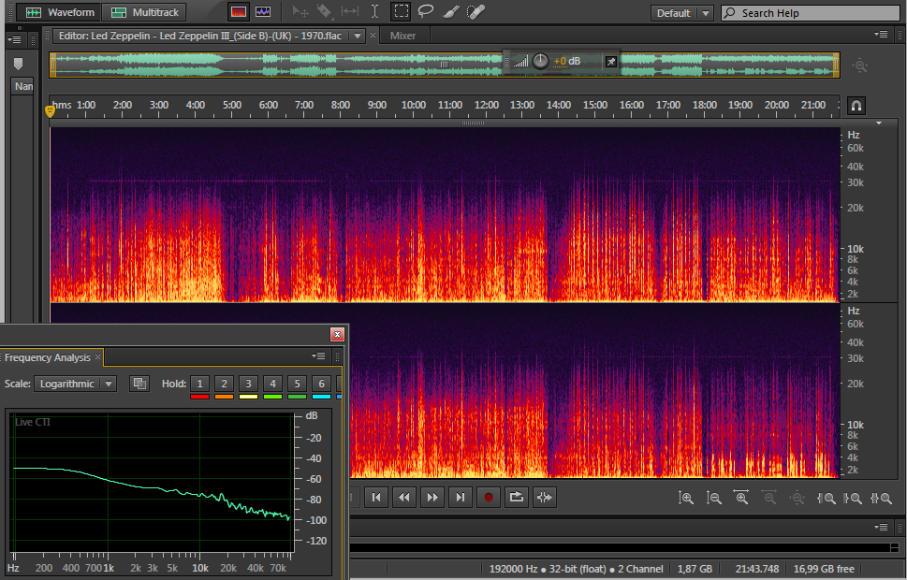Click zoom navigator reset icon

pos(860,65)
